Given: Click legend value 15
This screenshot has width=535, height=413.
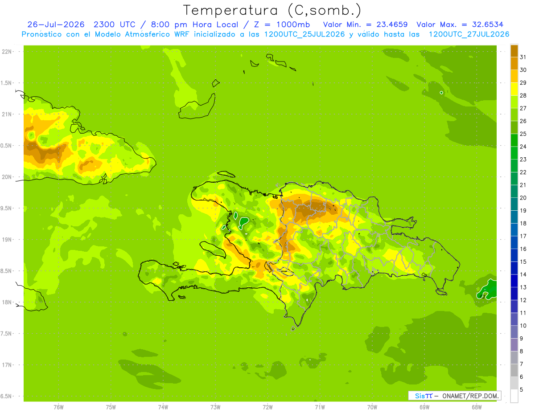Looking at the screenshot, I should click(523, 262).
